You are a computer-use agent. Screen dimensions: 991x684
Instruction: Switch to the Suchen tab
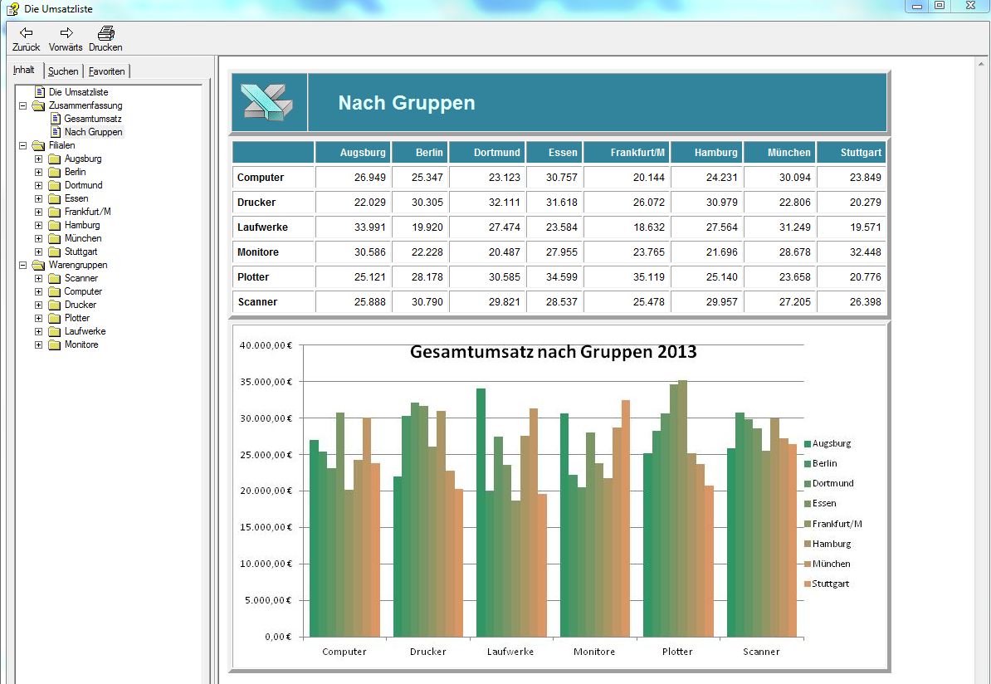(x=63, y=71)
